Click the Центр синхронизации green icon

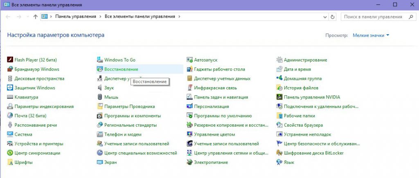[x=10, y=153]
